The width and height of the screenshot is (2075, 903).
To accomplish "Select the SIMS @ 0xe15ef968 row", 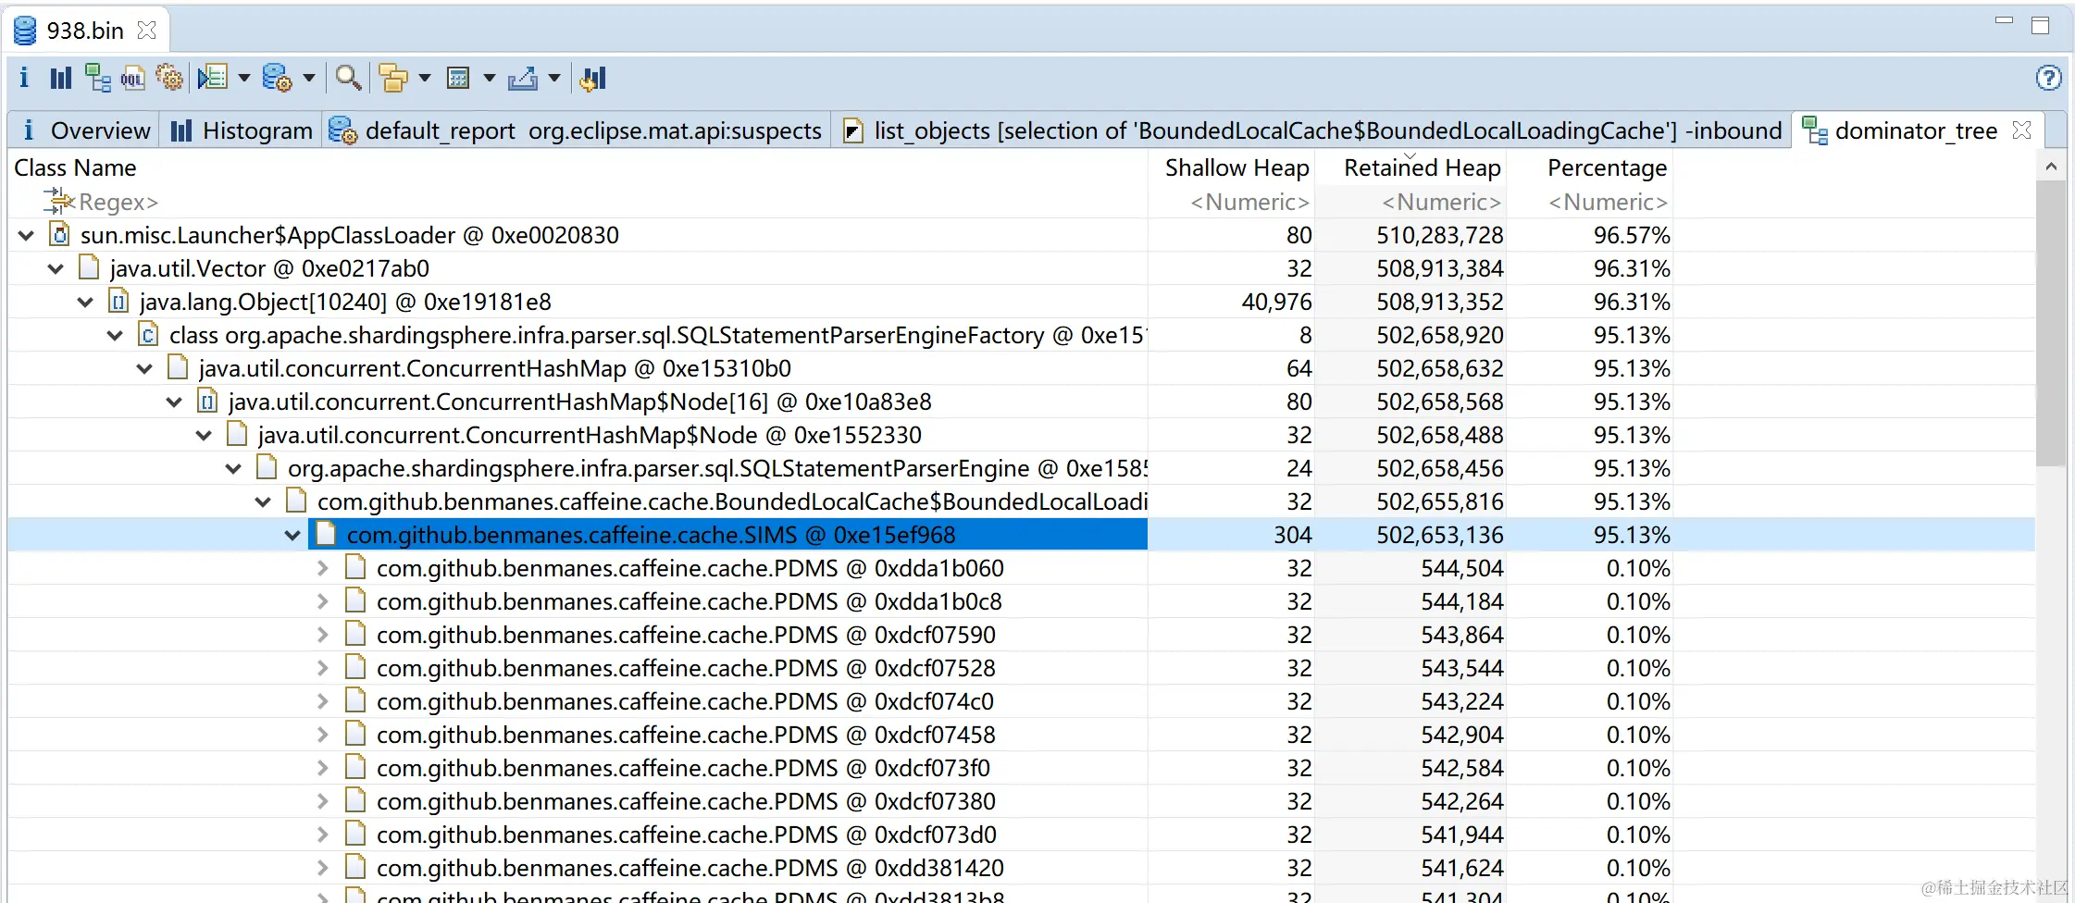I will (1022, 535).
